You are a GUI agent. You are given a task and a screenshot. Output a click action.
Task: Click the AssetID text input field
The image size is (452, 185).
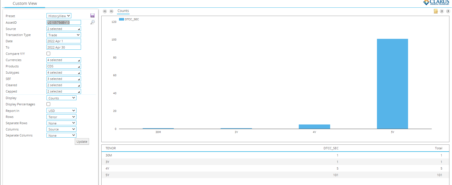[64, 23]
